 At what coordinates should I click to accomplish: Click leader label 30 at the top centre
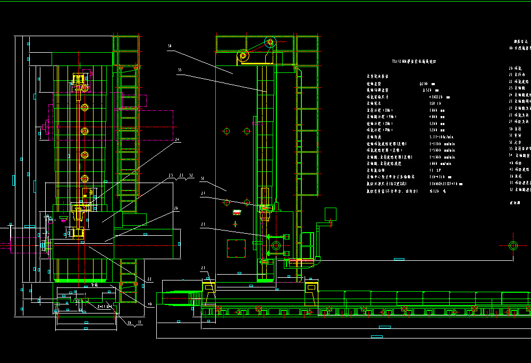(170, 47)
